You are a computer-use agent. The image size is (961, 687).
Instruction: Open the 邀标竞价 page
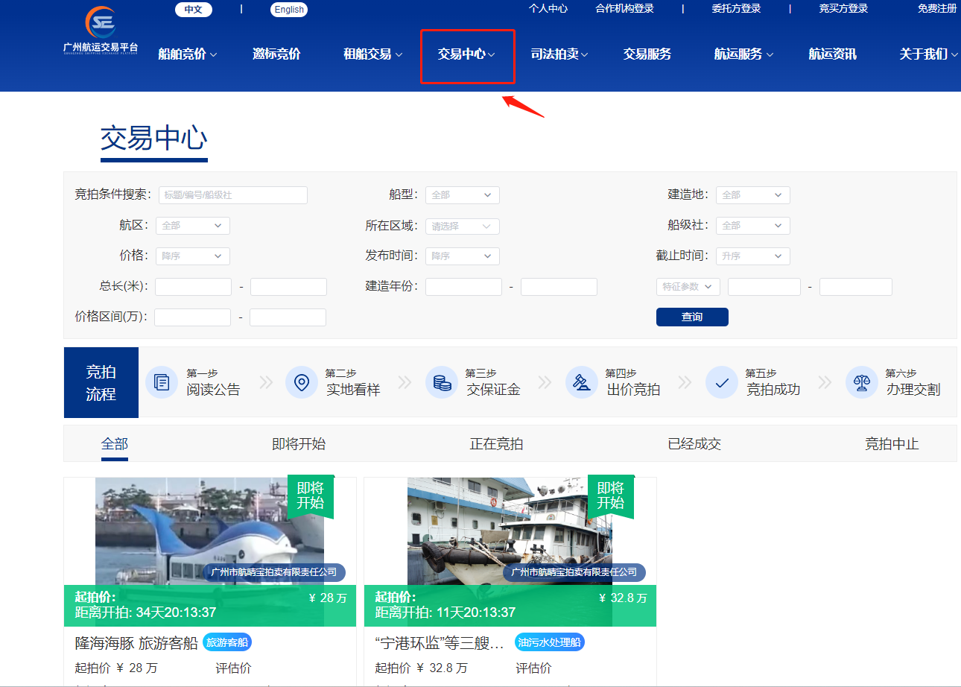coord(276,54)
